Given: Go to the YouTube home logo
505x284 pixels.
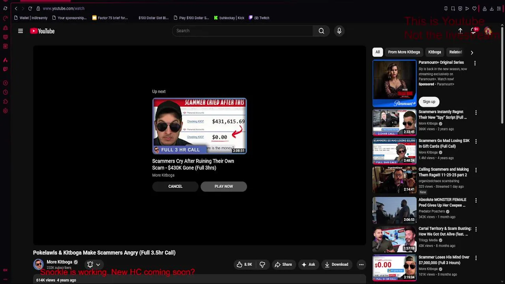Looking at the screenshot, I should (x=42, y=31).
